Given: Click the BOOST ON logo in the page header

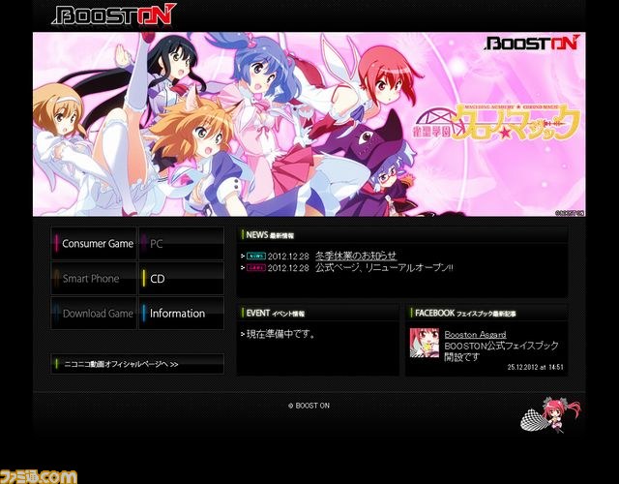Looking at the screenshot, I should coord(114,15).
